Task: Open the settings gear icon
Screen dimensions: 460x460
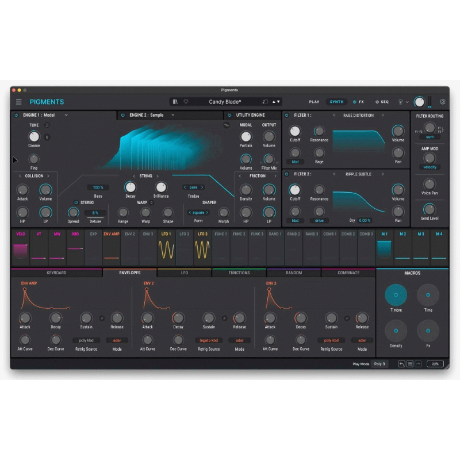Action: [443, 102]
